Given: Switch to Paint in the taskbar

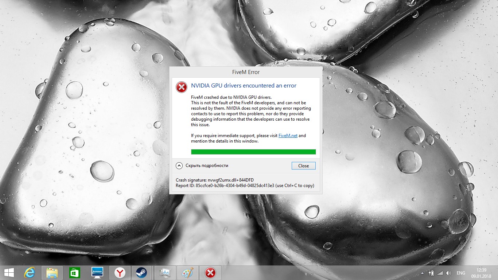Looking at the screenshot, I should click(x=188, y=273).
